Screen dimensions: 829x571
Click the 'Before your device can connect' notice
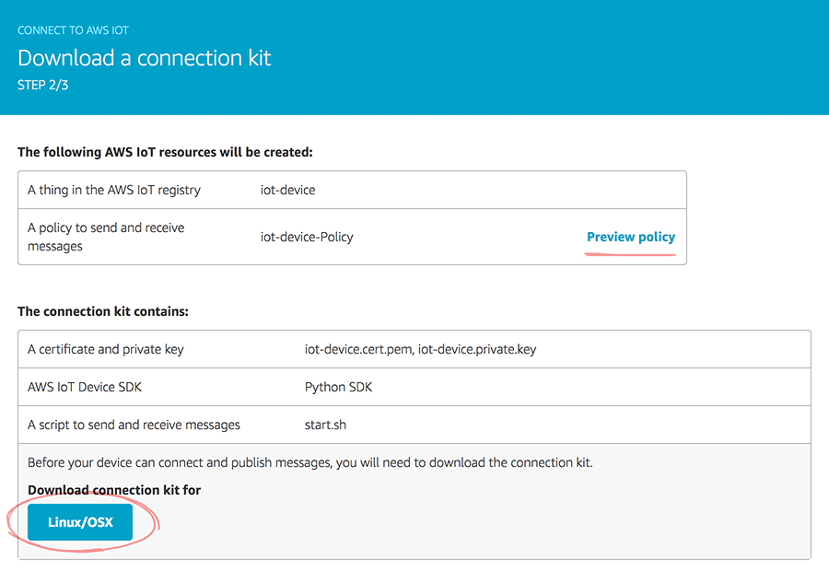(x=310, y=462)
